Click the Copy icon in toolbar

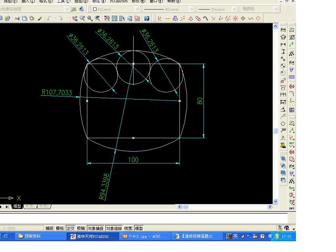(x=25, y=19)
